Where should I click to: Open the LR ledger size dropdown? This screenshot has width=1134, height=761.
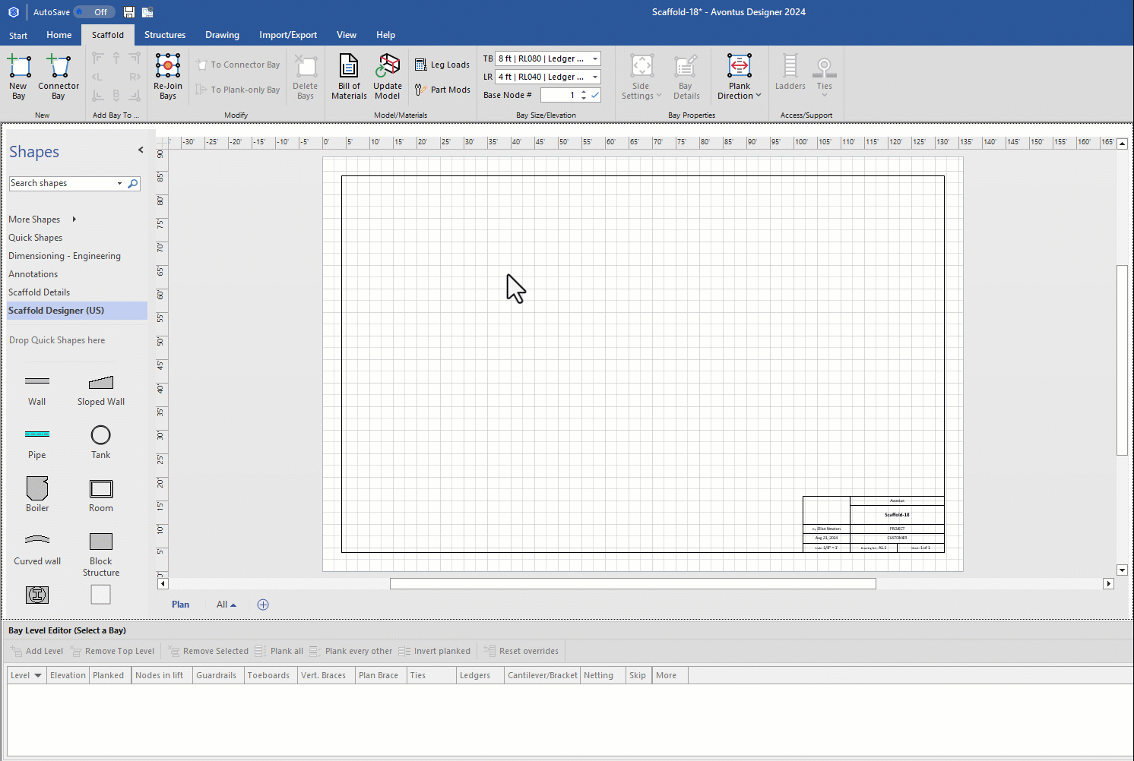pyautogui.click(x=595, y=77)
